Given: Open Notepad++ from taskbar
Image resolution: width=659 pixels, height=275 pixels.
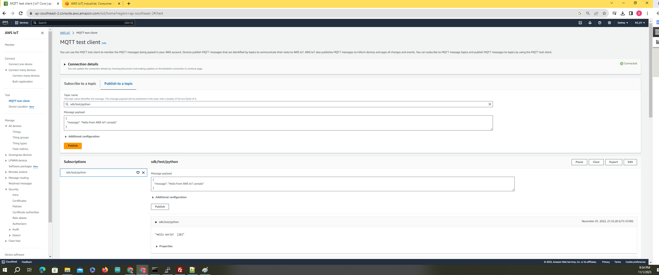Looking at the screenshot, I should [193, 270].
